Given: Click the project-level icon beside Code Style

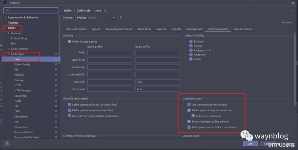Looking at the screenshot, I should (56, 54).
